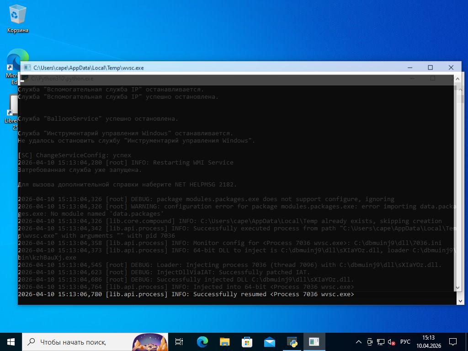Maximize the wvsc.exe window
The image size is (468, 351).
[x=430, y=68]
